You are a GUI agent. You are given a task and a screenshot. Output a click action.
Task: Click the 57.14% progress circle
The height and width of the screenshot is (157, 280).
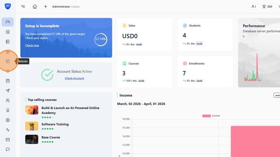101,40
